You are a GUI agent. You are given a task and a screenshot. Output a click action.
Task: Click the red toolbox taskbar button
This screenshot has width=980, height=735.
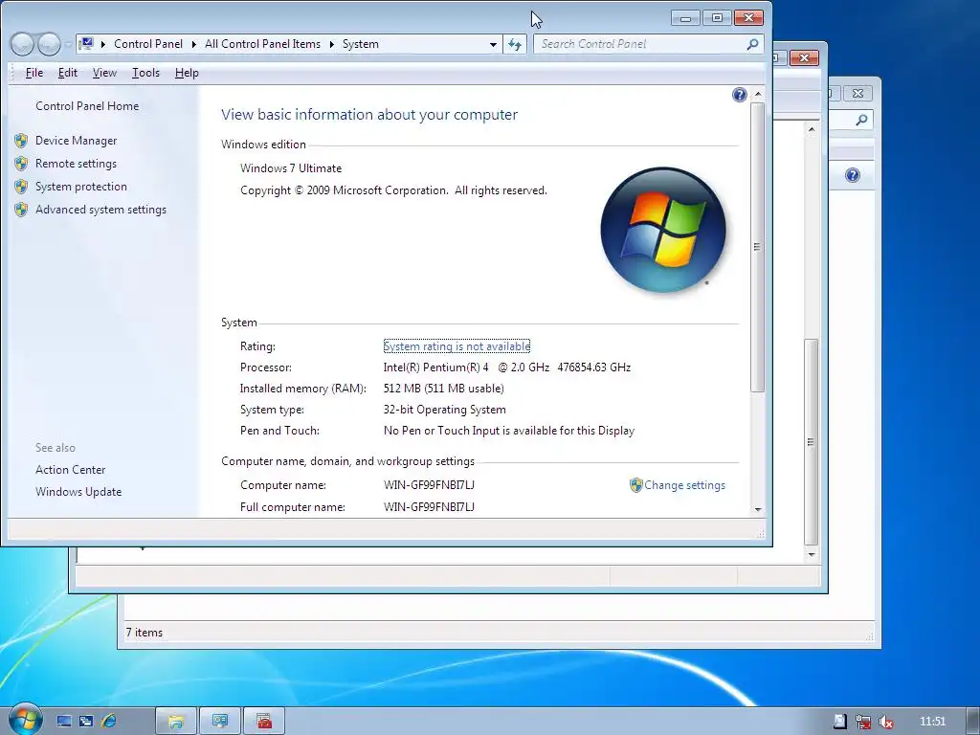[264, 722]
